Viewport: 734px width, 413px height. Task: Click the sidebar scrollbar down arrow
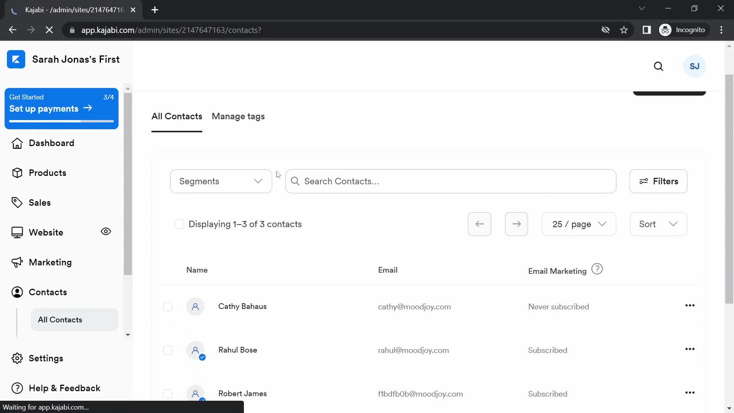(128, 335)
